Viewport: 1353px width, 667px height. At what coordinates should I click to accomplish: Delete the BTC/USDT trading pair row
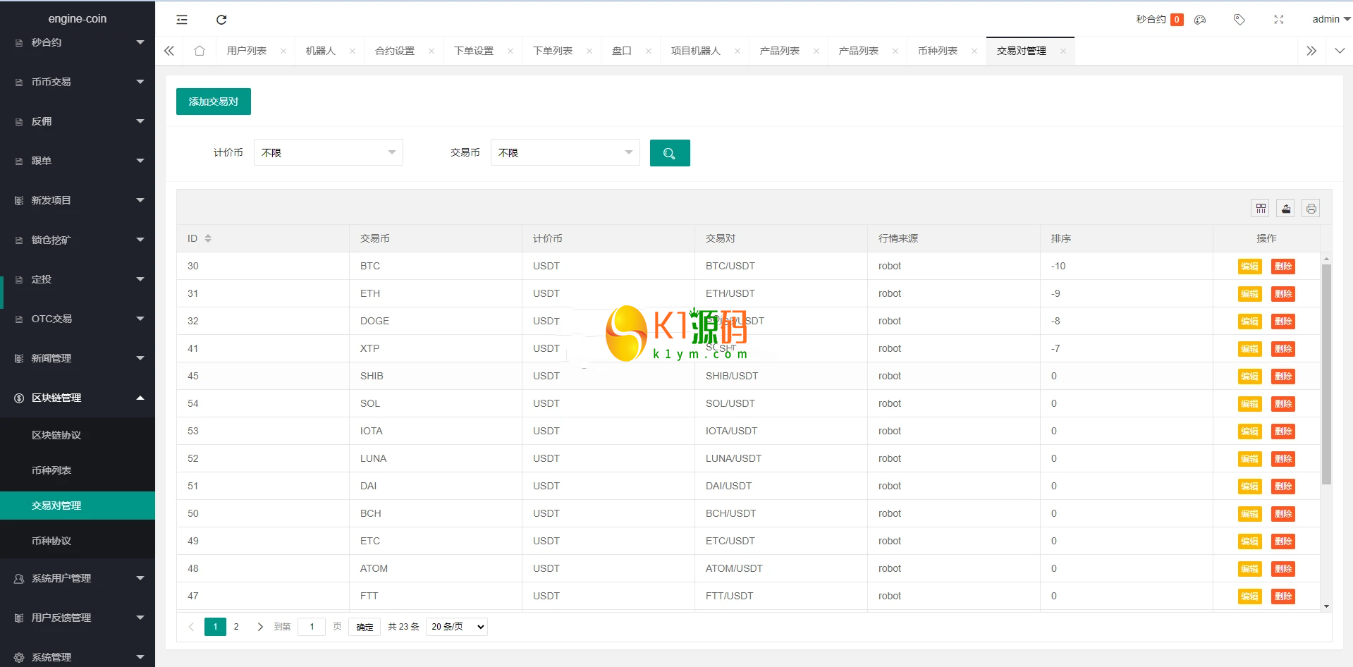point(1282,267)
